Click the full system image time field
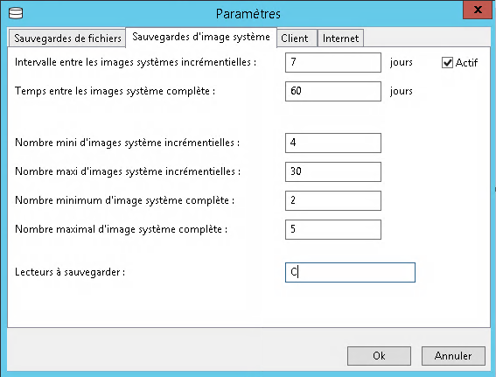Viewport: 496px width, 377px height. click(x=333, y=91)
